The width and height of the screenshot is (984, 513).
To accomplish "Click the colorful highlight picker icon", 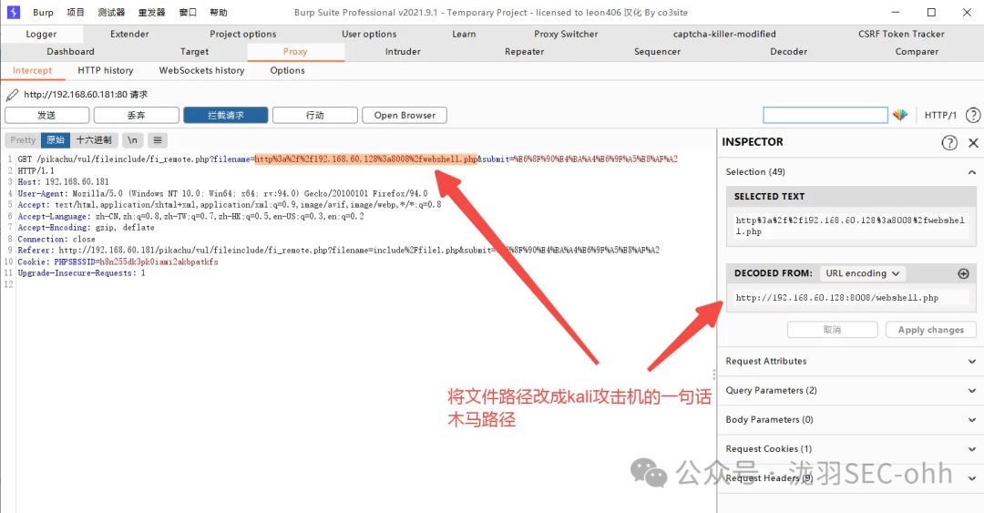I will [x=900, y=115].
